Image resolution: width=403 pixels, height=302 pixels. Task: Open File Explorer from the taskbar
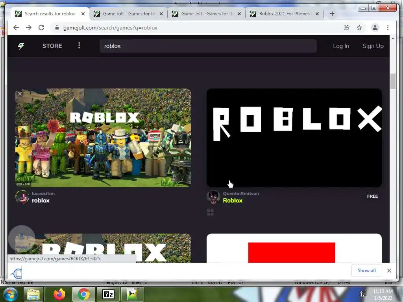(33, 294)
